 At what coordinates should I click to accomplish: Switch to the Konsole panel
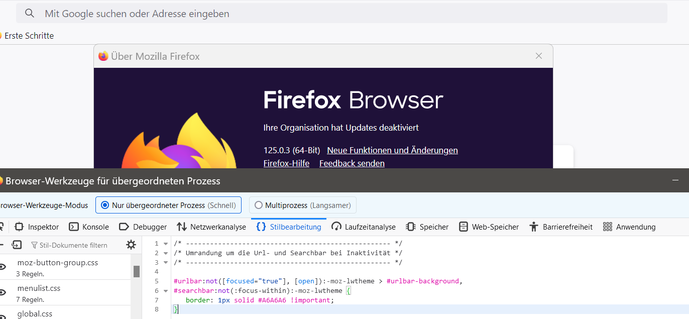click(x=89, y=227)
